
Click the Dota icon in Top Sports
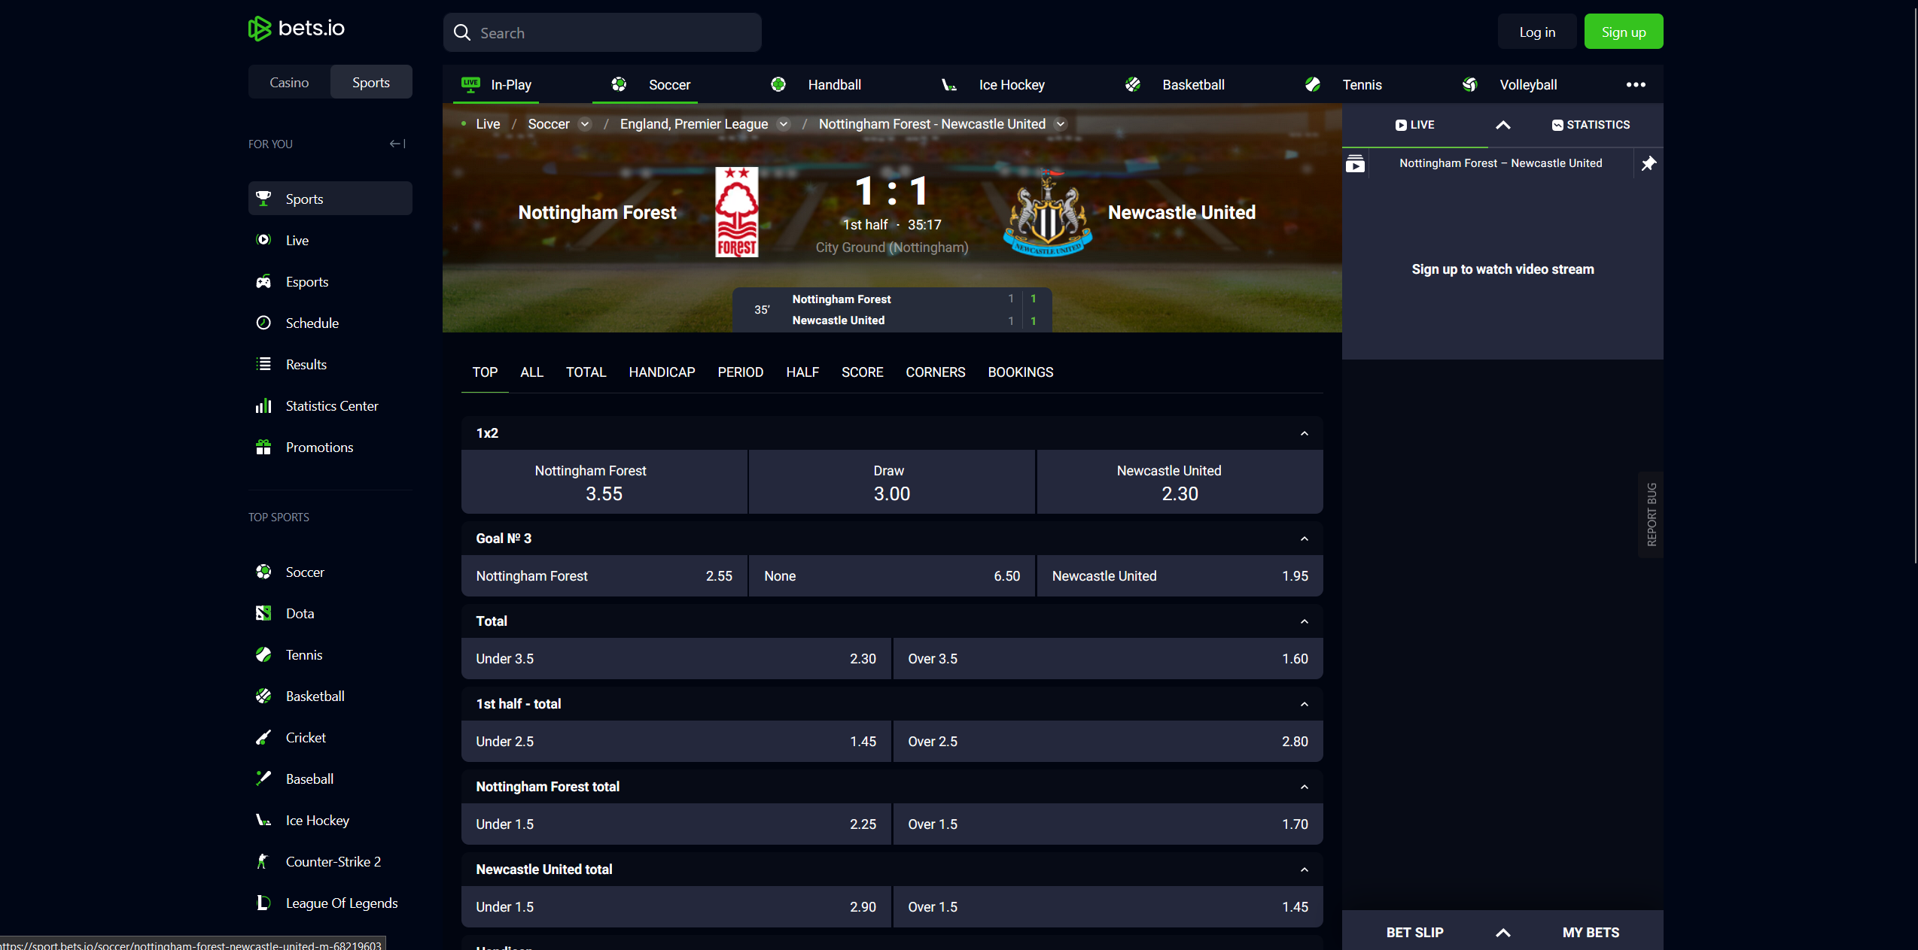click(263, 613)
